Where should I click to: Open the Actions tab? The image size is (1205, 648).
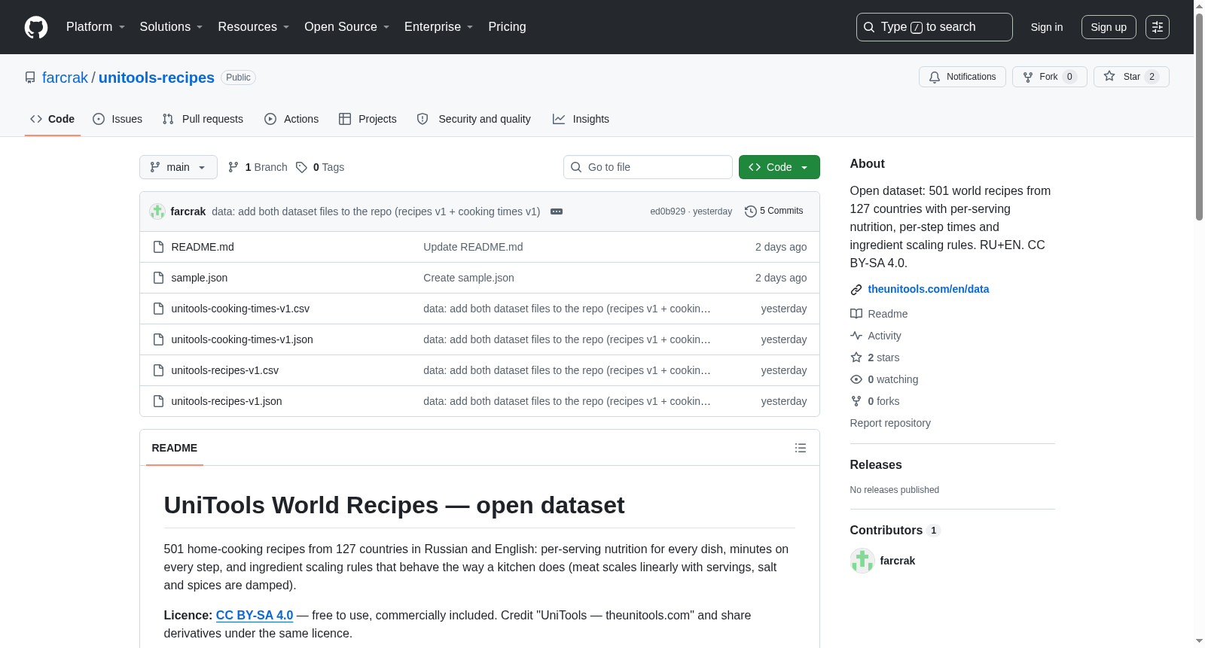[291, 119]
